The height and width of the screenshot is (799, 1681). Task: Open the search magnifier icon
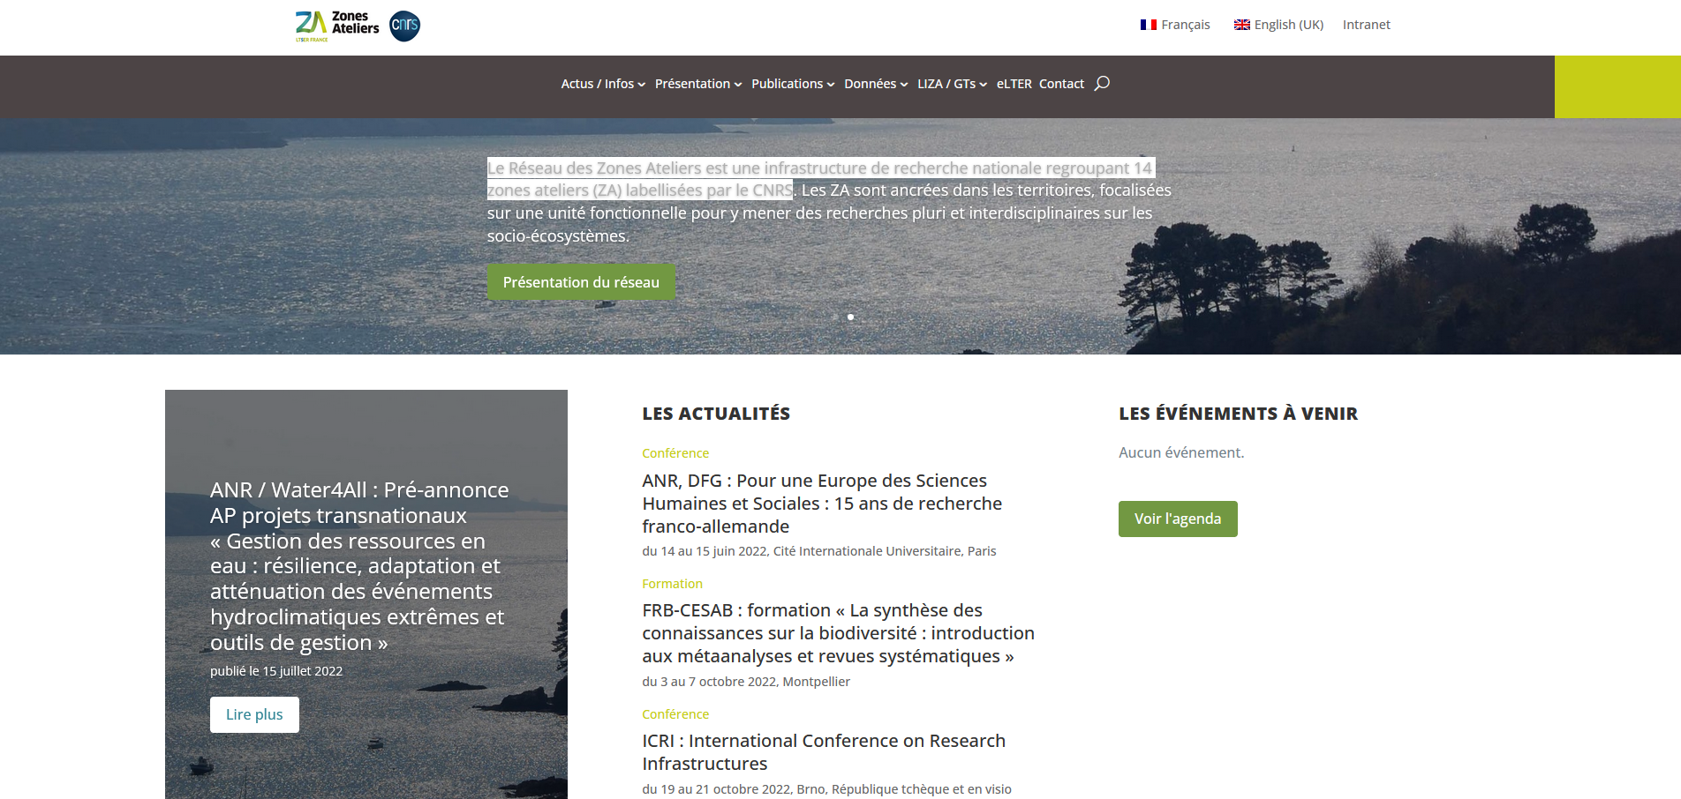(x=1102, y=84)
